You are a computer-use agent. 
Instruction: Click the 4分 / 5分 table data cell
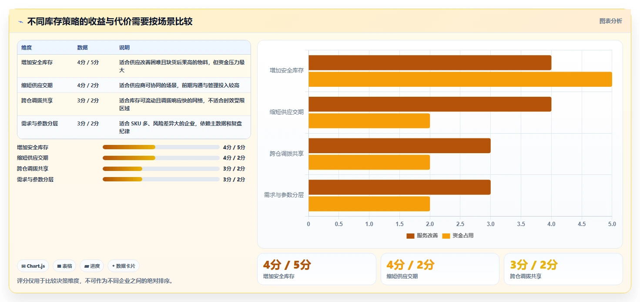pyautogui.click(x=88, y=62)
